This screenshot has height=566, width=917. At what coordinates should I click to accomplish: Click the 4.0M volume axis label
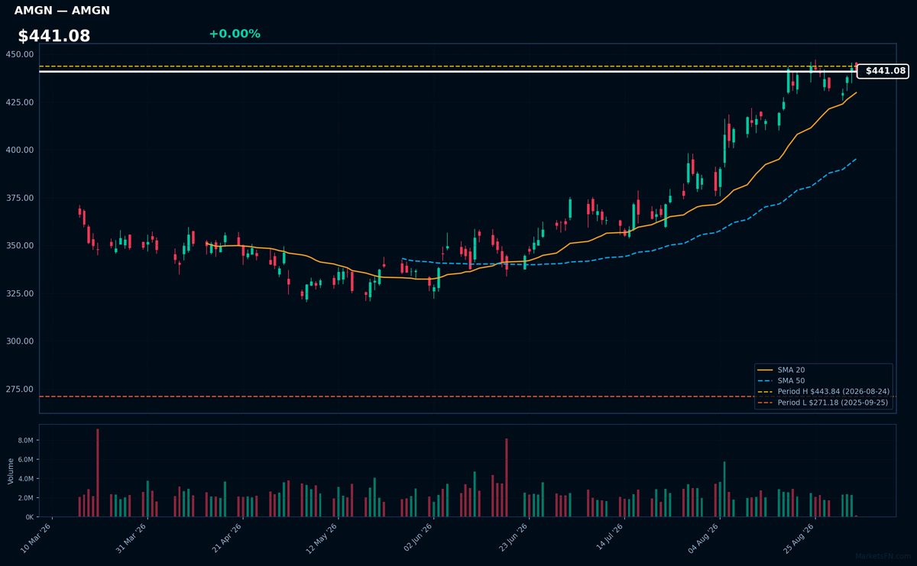(25, 479)
